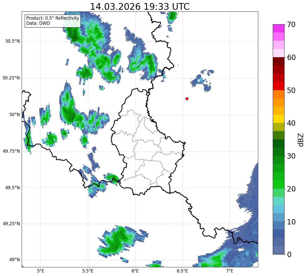Click the longitude label "5°E"
Screen dimensions: 307x276
[41, 271]
